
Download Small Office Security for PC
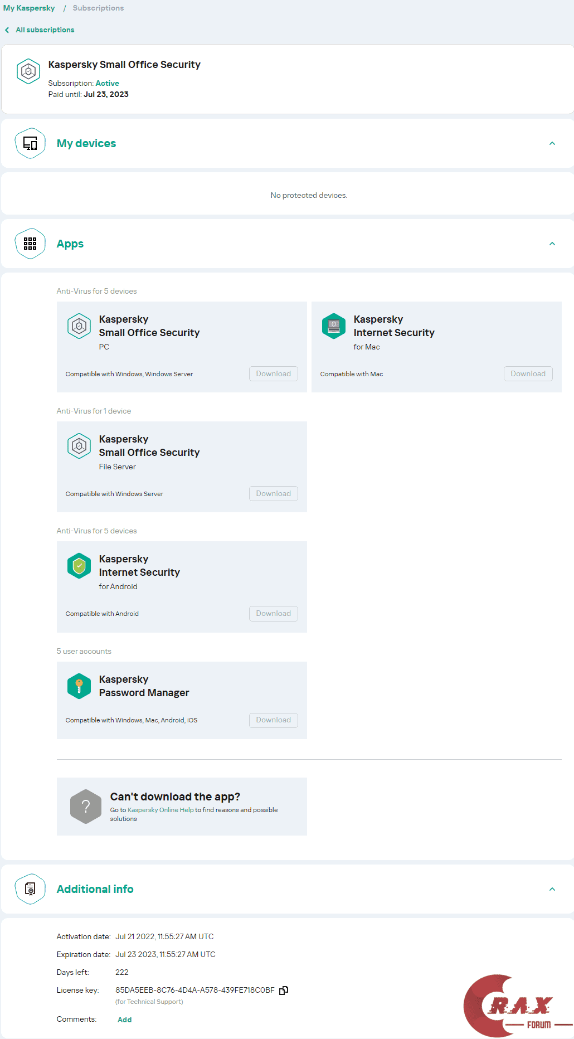click(x=273, y=374)
